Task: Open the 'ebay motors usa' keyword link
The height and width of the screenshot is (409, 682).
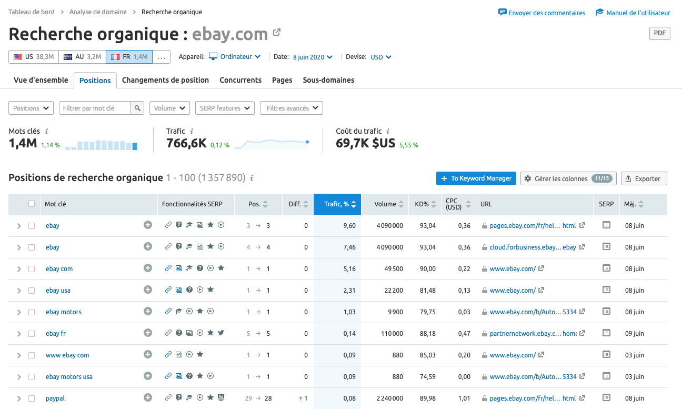Action: click(69, 376)
